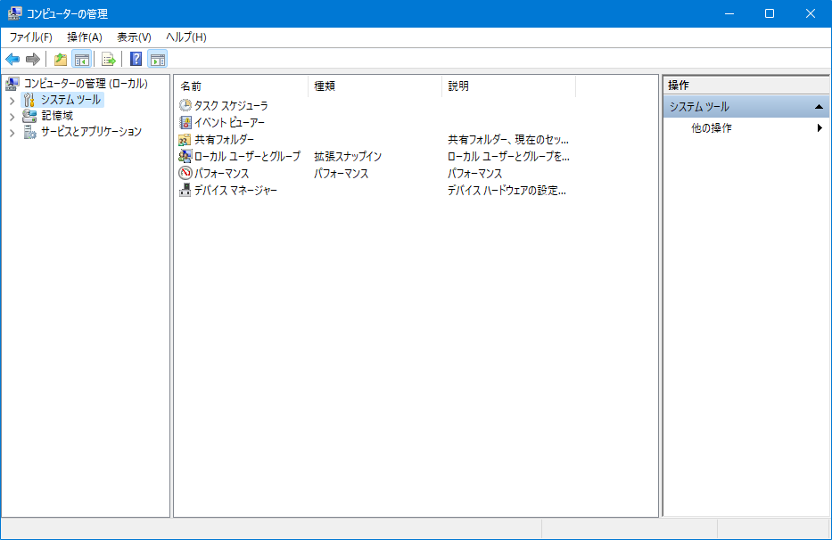Click the Back navigation arrow
This screenshot has width=832, height=540.
[x=11, y=59]
